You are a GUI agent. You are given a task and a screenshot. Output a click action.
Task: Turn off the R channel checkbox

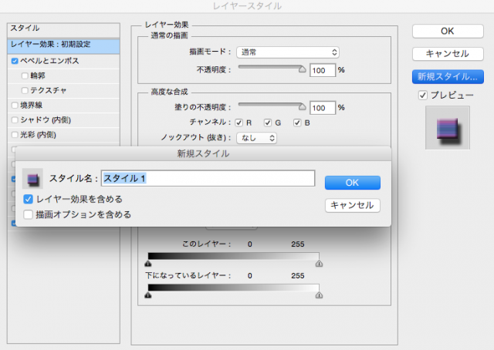239,123
